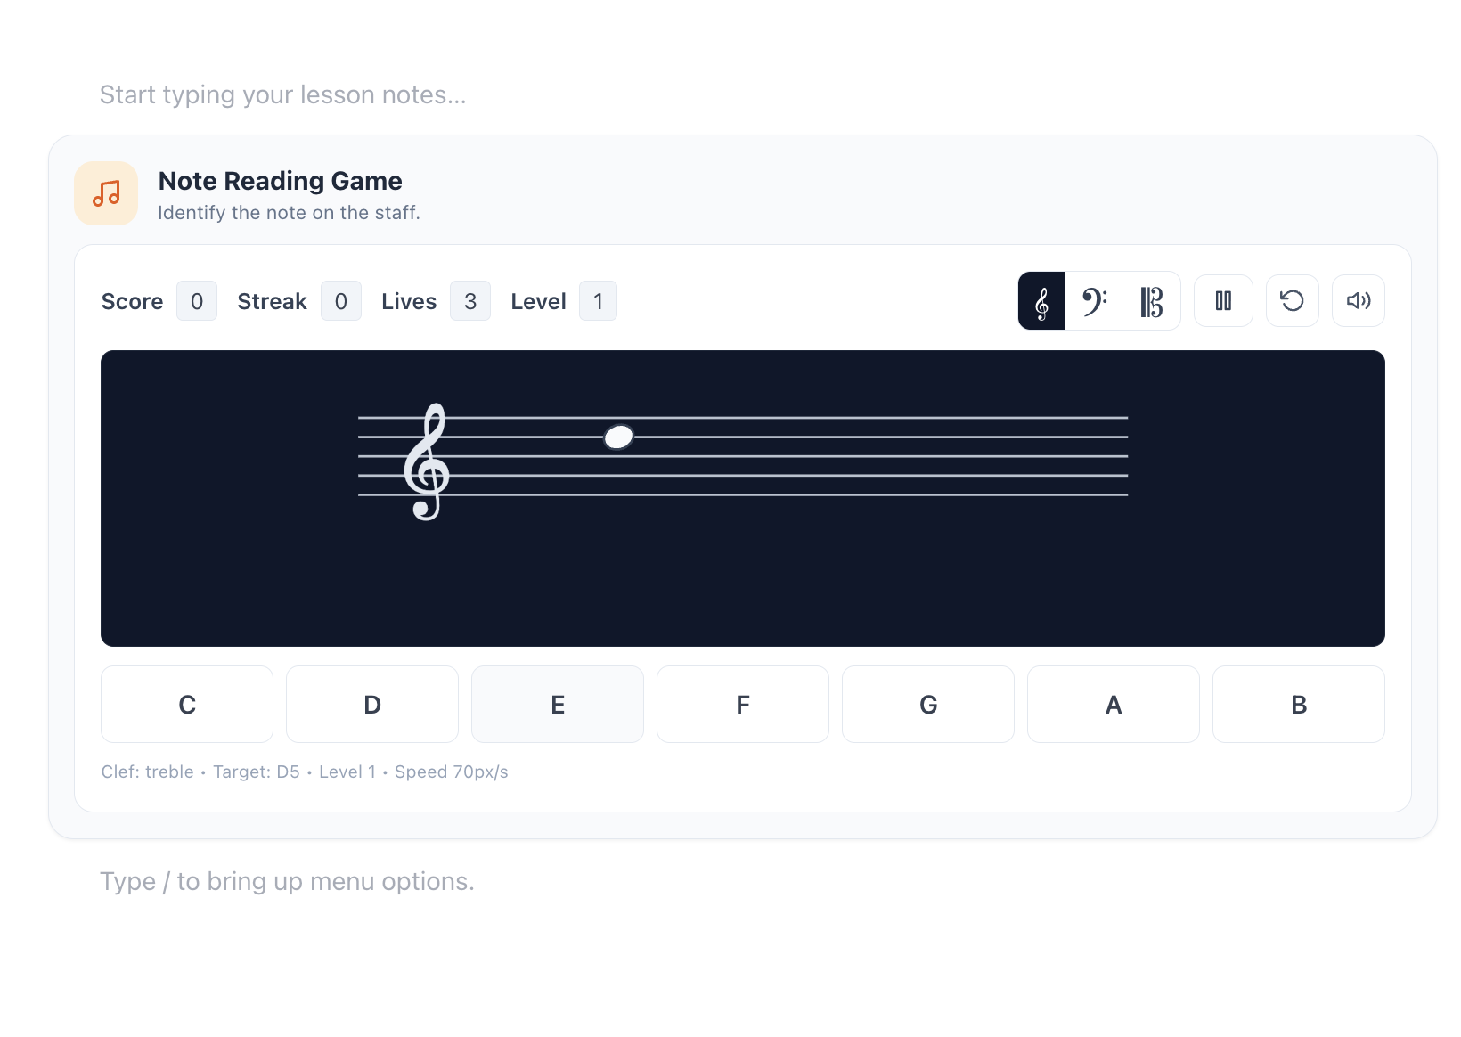Pause the note reading game
Screen dimensions: 1461x1037
1223,300
